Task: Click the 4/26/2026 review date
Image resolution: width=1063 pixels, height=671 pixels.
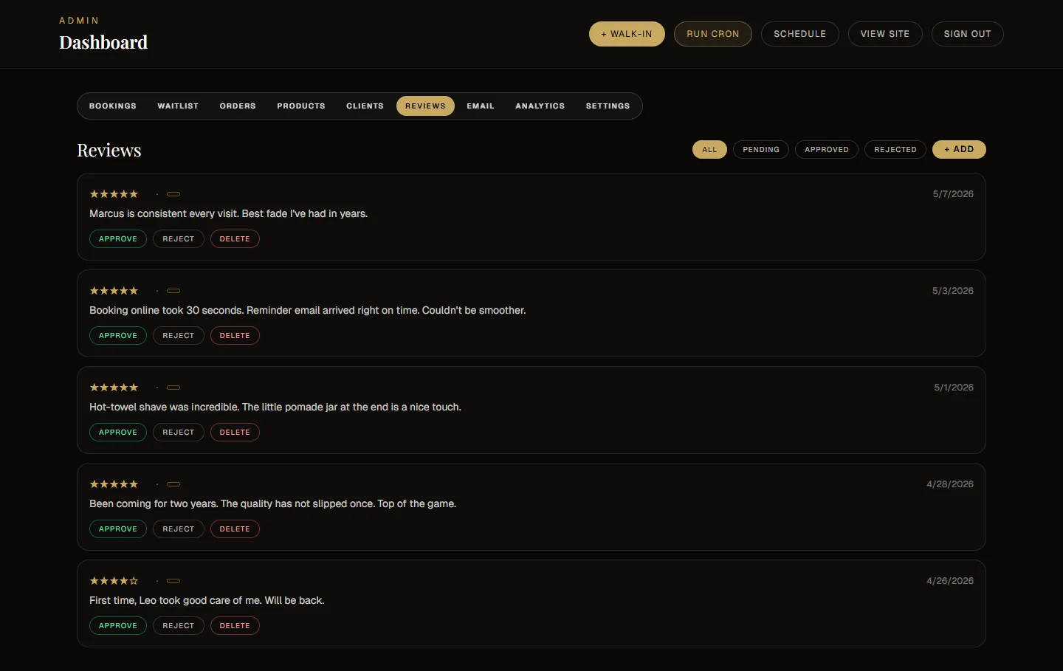Action: pos(950,581)
